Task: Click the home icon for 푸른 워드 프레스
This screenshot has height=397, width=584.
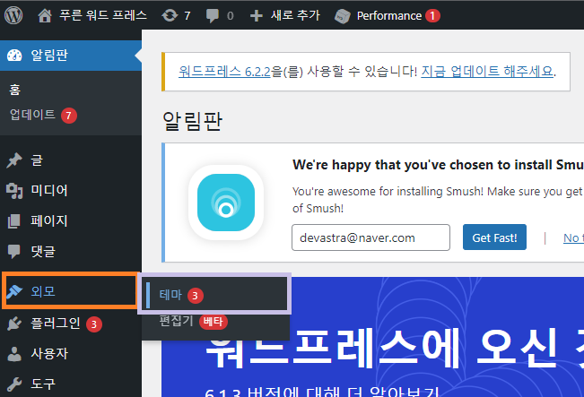Action: point(45,15)
